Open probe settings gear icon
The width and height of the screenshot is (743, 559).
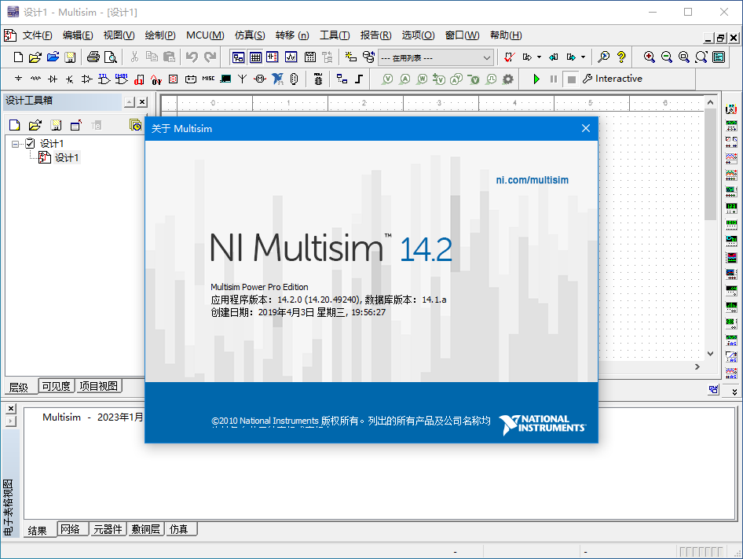tap(508, 79)
